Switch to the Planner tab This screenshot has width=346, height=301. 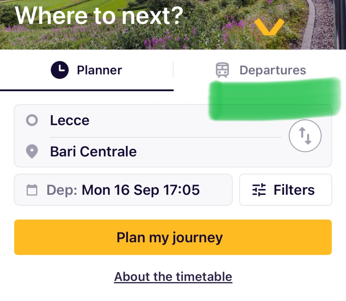tap(86, 71)
